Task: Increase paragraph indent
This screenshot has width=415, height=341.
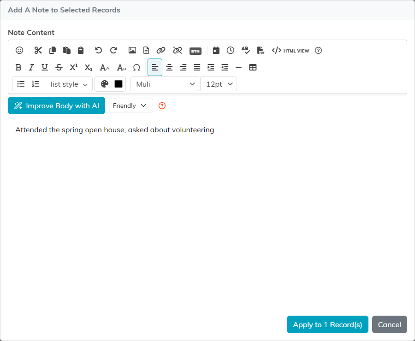Action: (x=211, y=67)
